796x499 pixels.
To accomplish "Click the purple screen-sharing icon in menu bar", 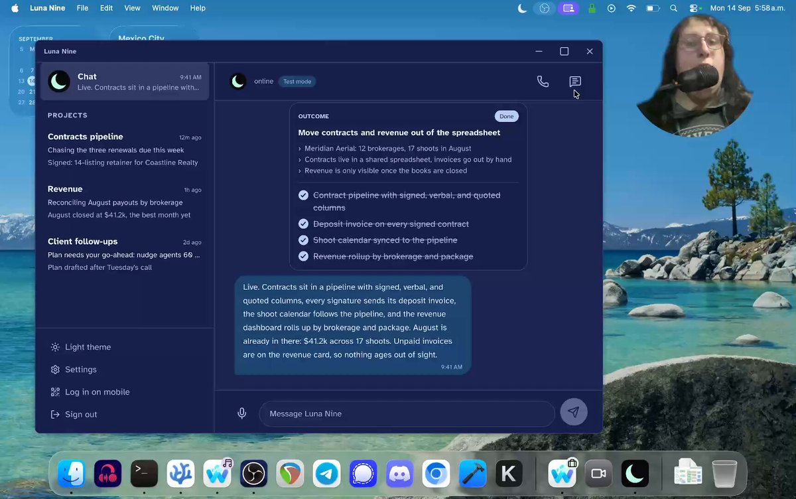I will (568, 8).
